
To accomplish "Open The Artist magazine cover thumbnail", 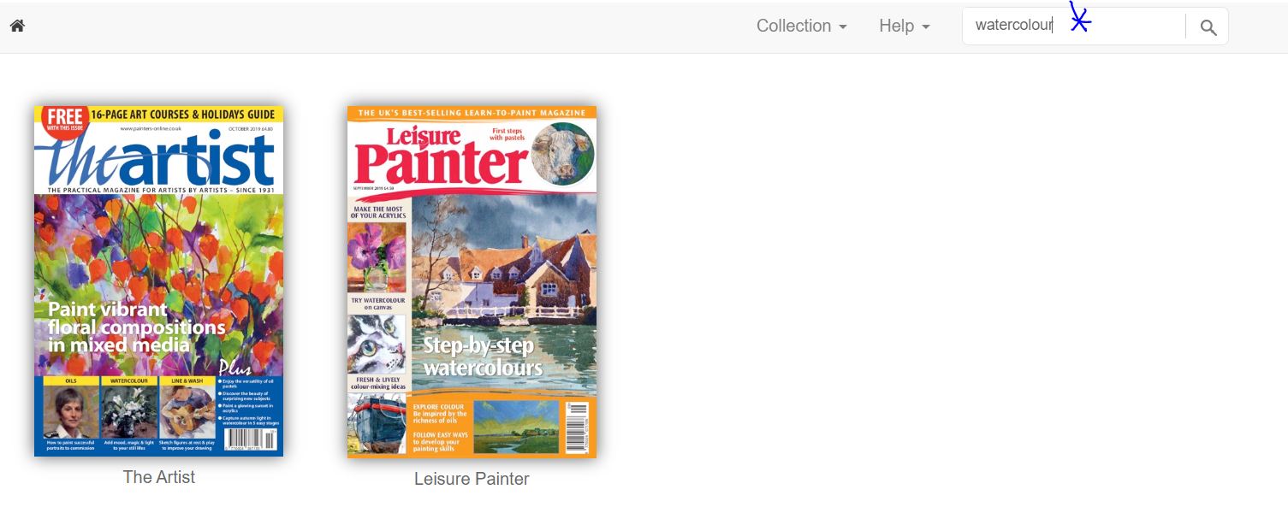I will click(x=158, y=281).
